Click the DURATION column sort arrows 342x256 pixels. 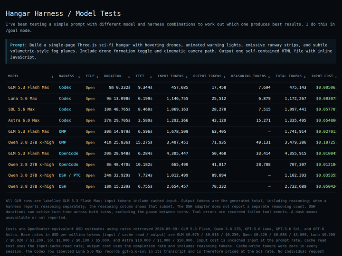[129, 76]
